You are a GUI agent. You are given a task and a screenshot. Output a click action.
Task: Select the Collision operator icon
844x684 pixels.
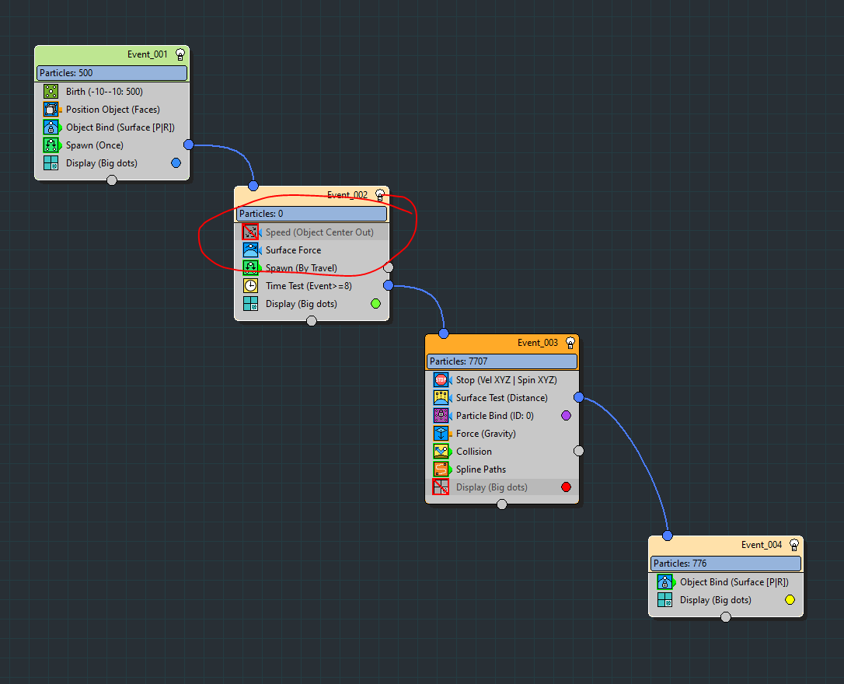click(441, 452)
